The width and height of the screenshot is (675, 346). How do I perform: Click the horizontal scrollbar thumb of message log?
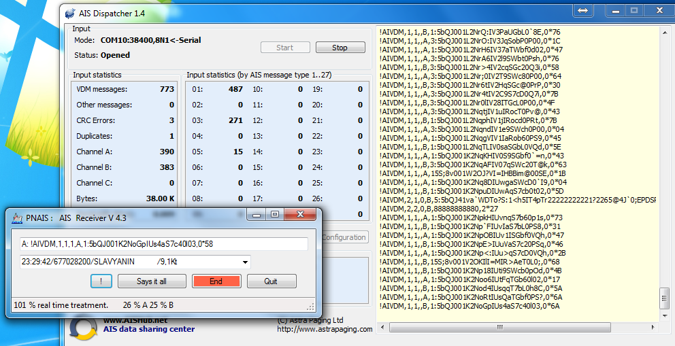[499, 328]
